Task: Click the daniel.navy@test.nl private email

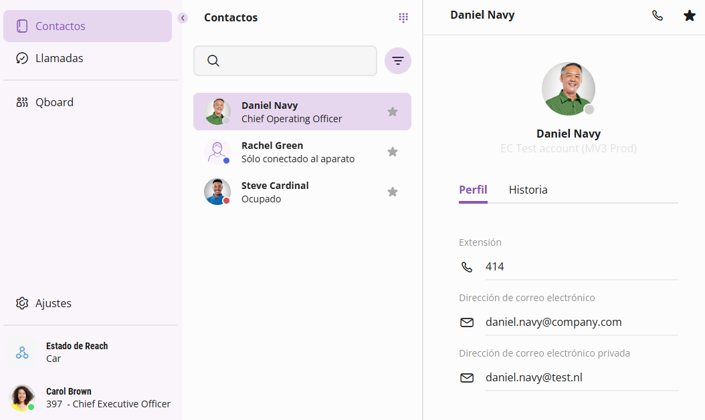Action: pos(534,377)
